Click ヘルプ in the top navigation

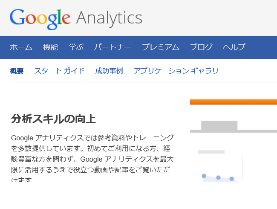234,47
